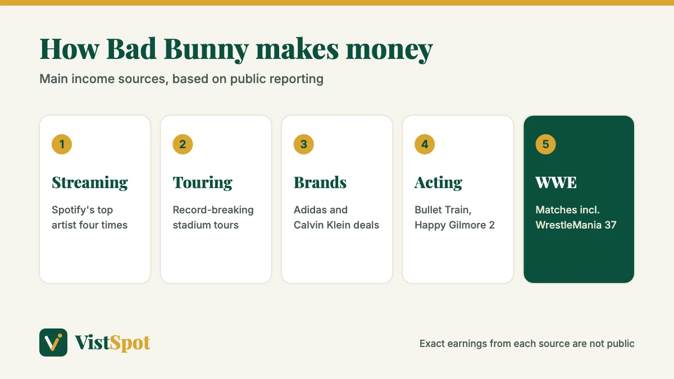Select the "Acting" card heading
This screenshot has height=379, width=674.
point(438,182)
